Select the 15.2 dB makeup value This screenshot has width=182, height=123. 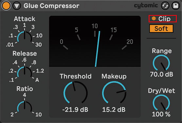(114, 110)
